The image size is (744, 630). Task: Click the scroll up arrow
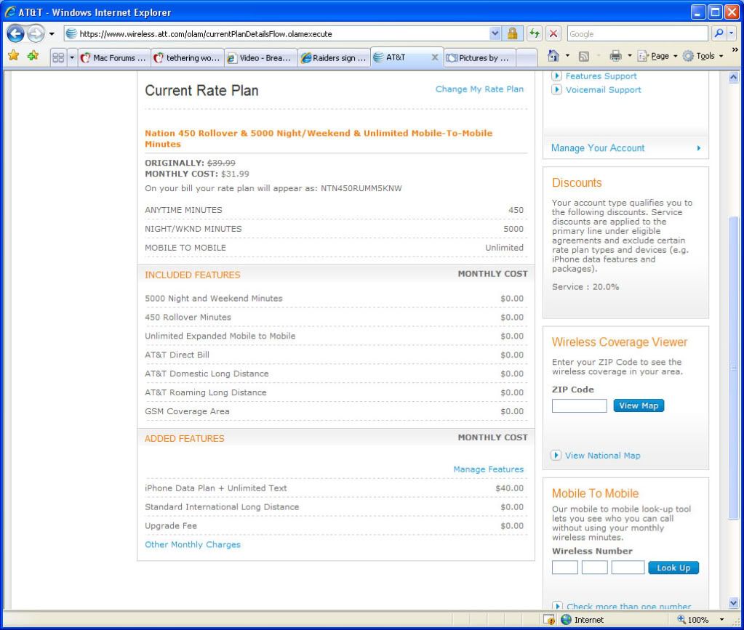pos(734,77)
